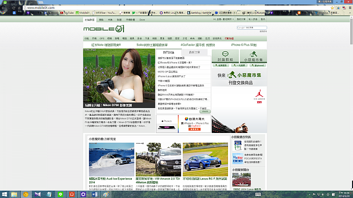Screen dimensions: 353x198
Task: Switch to the 最新文章 tab
Action: [194, 52]
